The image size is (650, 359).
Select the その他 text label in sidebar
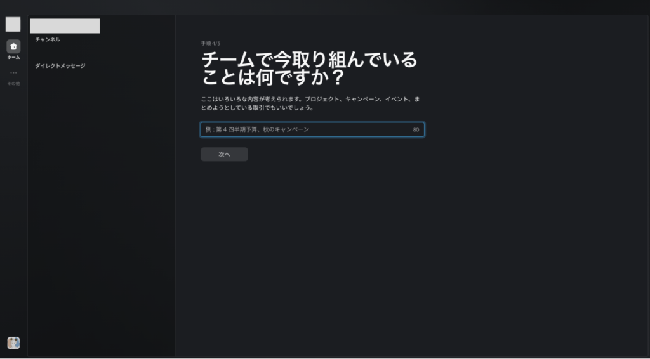(x=13, y=84)
